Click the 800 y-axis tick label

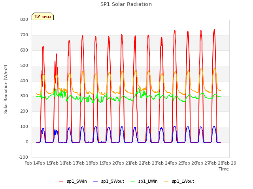point(24,19)
